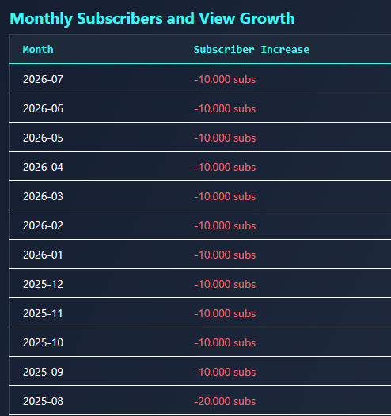Click the -10,000 subs value for 2026-01
The width and height of the screenshot is (391, 416).
point(225,255)
